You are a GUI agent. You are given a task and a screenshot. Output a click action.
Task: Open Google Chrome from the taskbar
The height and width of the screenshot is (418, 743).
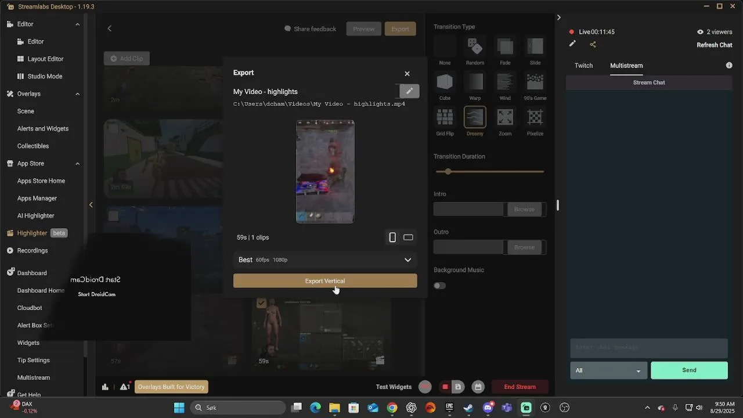[392, 408]
